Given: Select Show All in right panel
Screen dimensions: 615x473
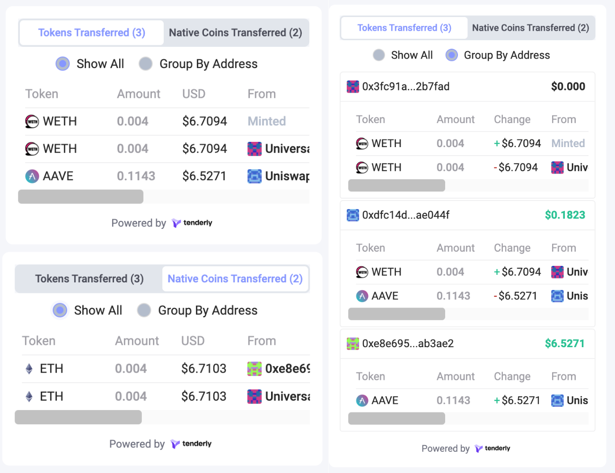Looking at the screenshot, I should coord(379,55).
